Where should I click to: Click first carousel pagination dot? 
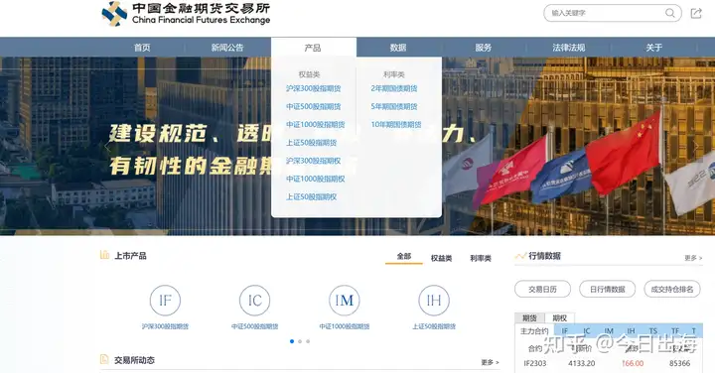point(292,341)
